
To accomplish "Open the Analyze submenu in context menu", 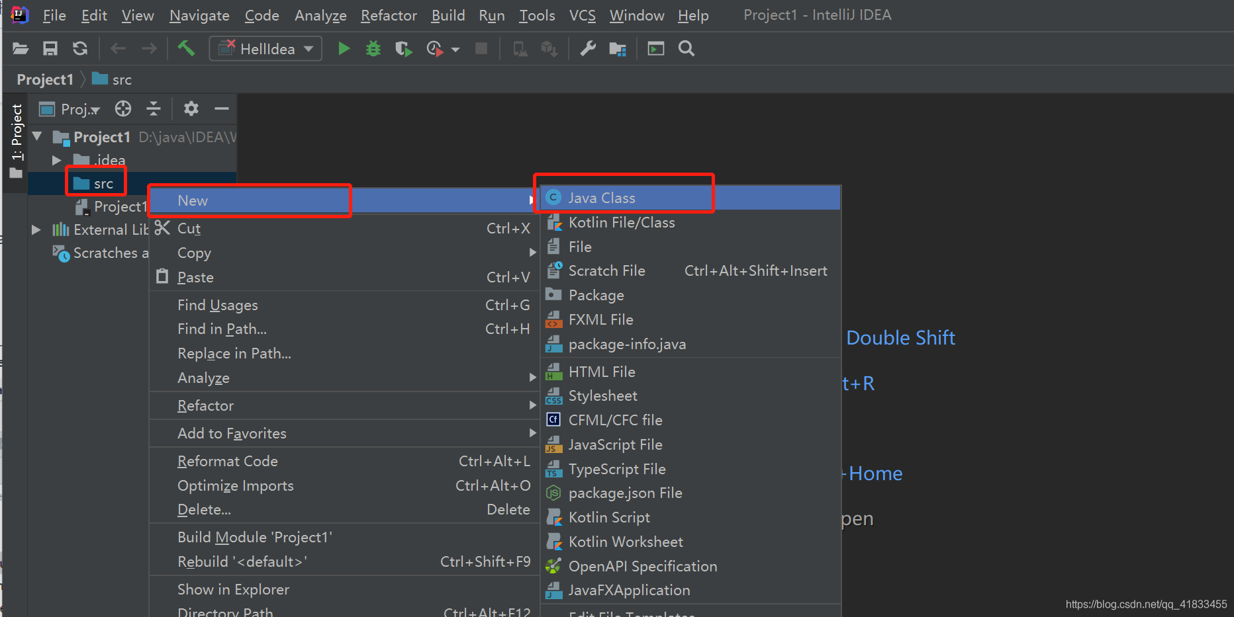I will coord(343,378).
